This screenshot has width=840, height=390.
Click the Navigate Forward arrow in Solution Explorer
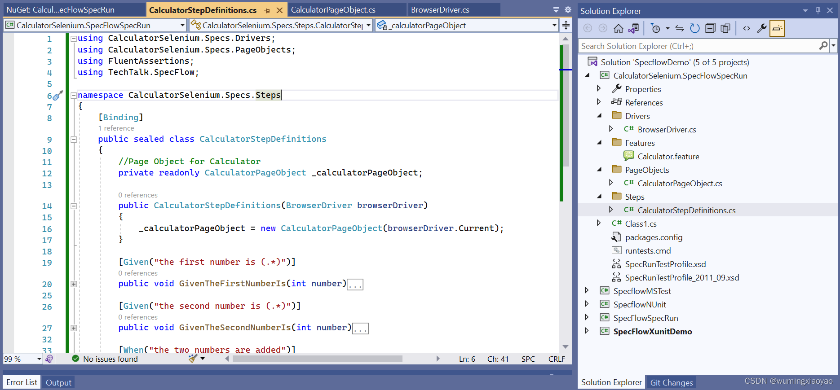(603, 28)
